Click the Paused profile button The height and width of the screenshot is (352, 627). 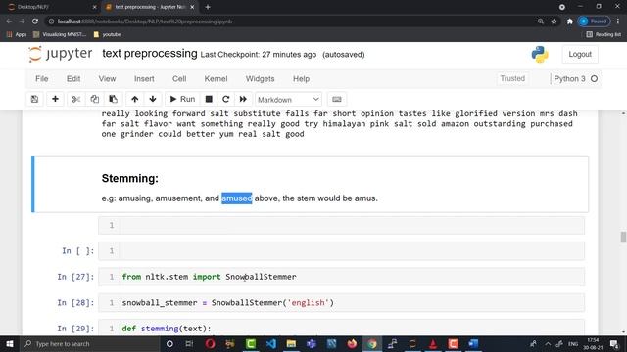pos(594,22)
